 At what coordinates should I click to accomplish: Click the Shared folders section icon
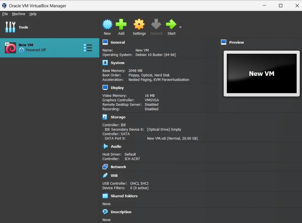[x=106, y=196]
